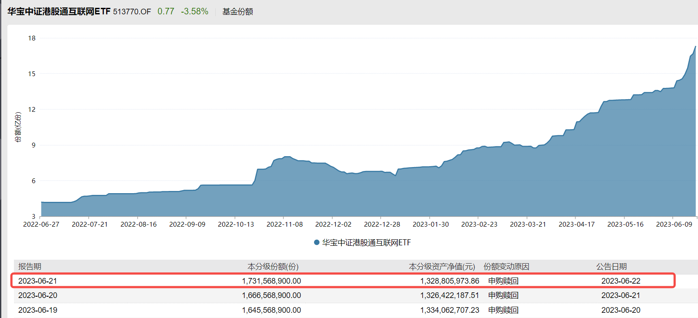Click announcement date 2023-06-22
Screen dimensions: 698x318
click(621, 281)
